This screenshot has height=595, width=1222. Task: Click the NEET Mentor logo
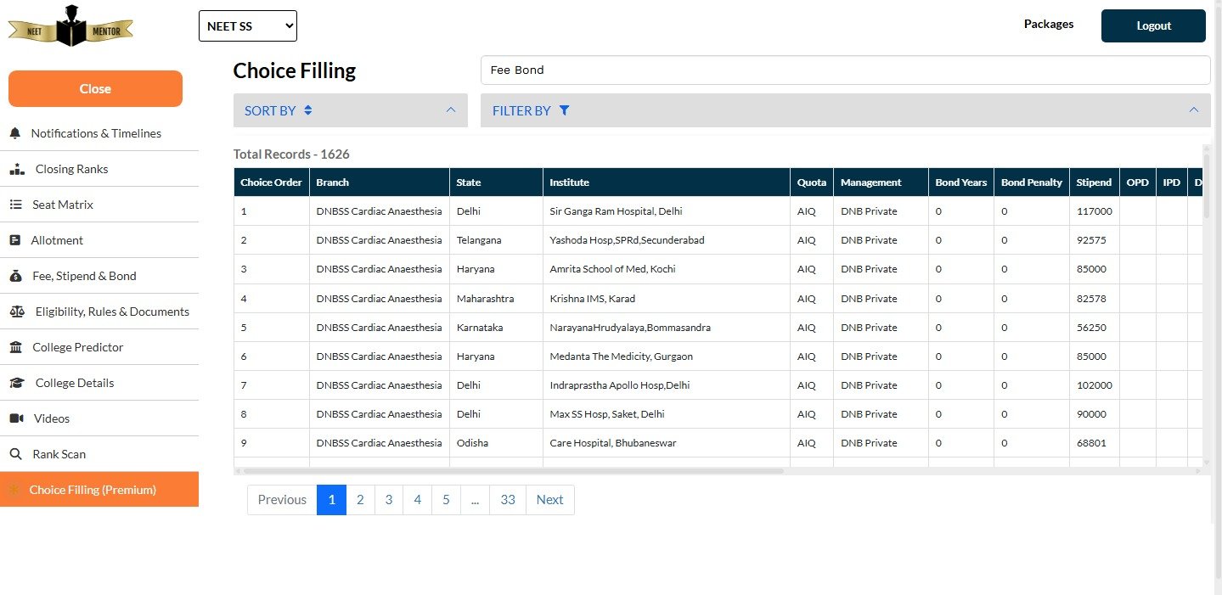point(70,25)
